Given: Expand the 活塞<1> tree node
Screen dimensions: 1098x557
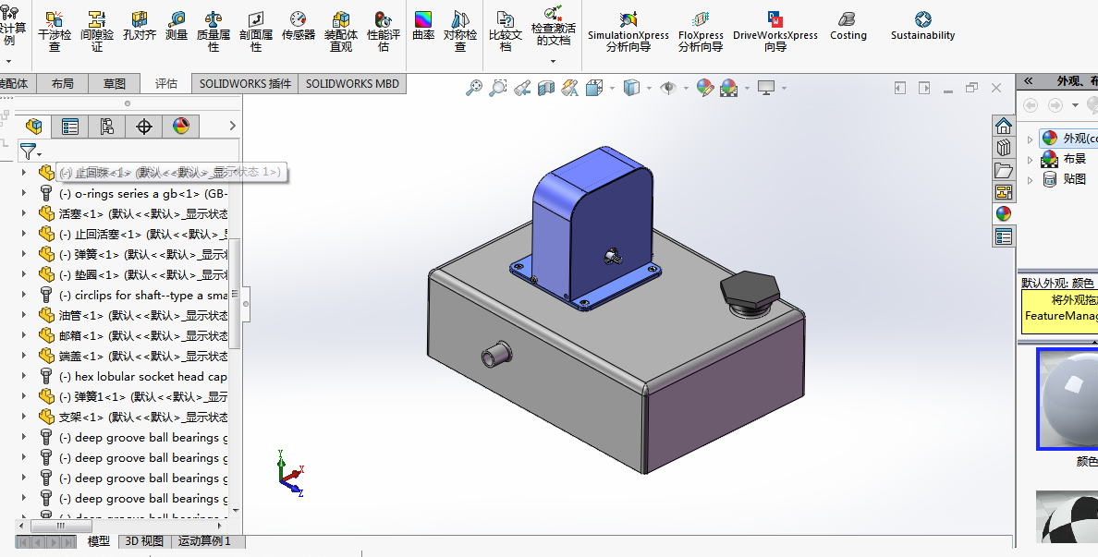Looking at the screenshot, I should coord(24,213).
